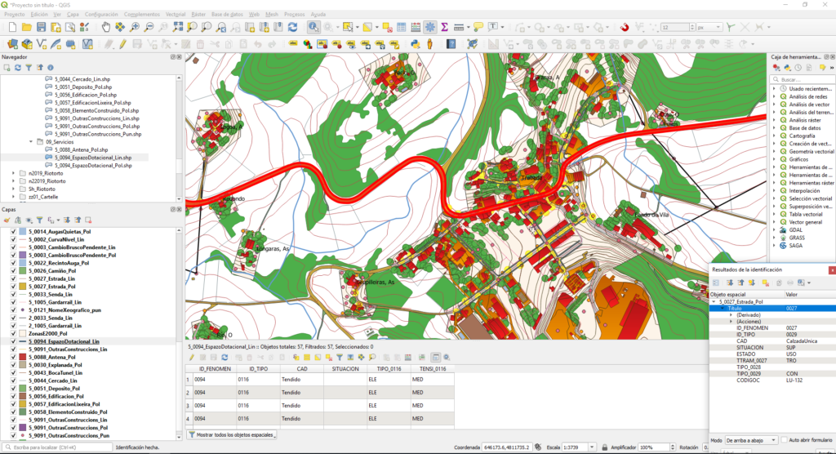The height and width of the screenshot is (454, 836).
Task: Click the Zoom In magnifier tool
Action: (x=135, y=27)
